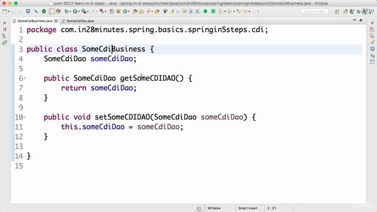Click the yellow Back navigation arrow
This screenshot has width=377, height=212.
(x=245, y=11)
